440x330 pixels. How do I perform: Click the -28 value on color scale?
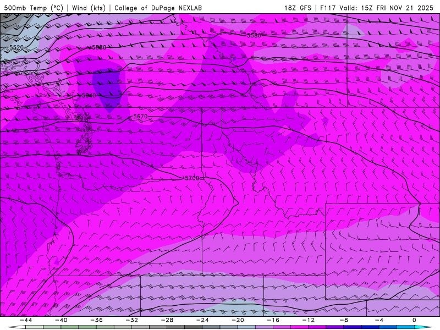(167, 320)
